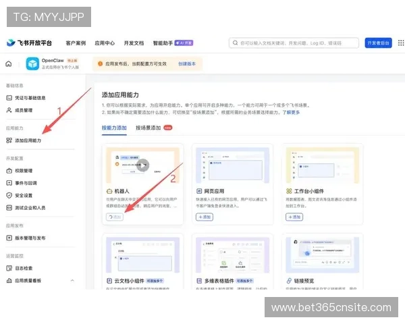Open 开发文档 in the top navigation
This screenshot has width=405, height=324.
(134, 43)
